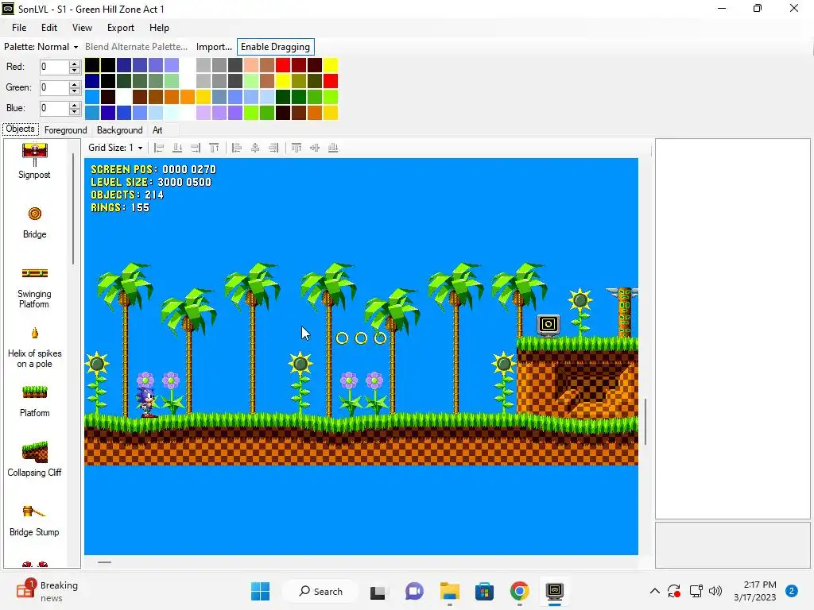
Task: Click the level view vertical scrollbar thumb
Action: (x=645, y=421)
